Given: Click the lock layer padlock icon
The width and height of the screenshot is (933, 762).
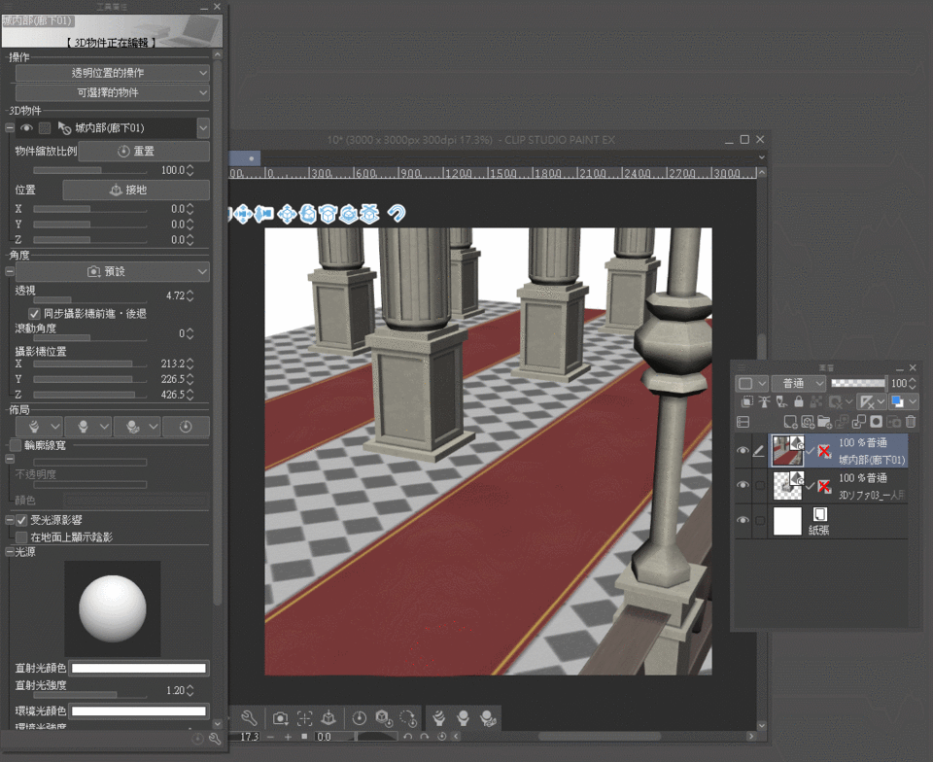Looking at the screenshot, I should coord(798,401).
